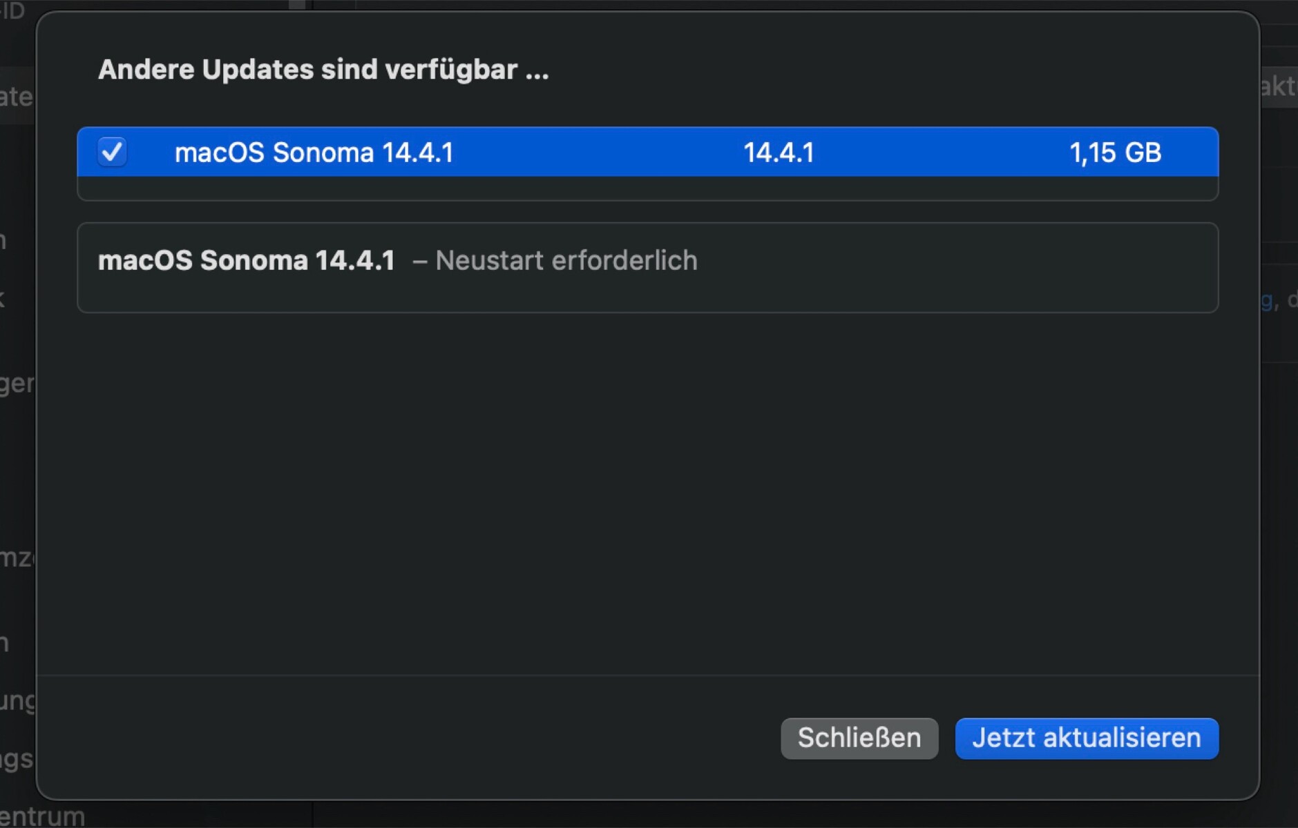Uncheck the macOS Sonoma 14.4.1 update checkbox
Viewport: 1298px width, 828px height.
(x=112, y=152)
